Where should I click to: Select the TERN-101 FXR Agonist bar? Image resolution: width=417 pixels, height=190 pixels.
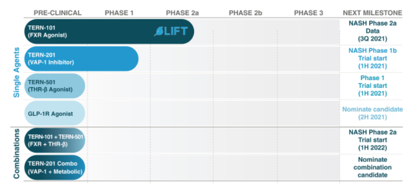pyautogui.click(x=109, y=31)
